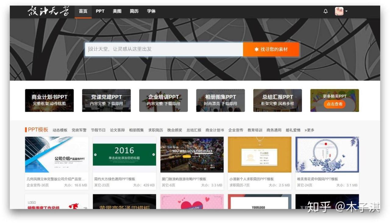Open the pink heart template thumbnail
390x223 pixels.
pyautogui.click(x=192, y=202)
